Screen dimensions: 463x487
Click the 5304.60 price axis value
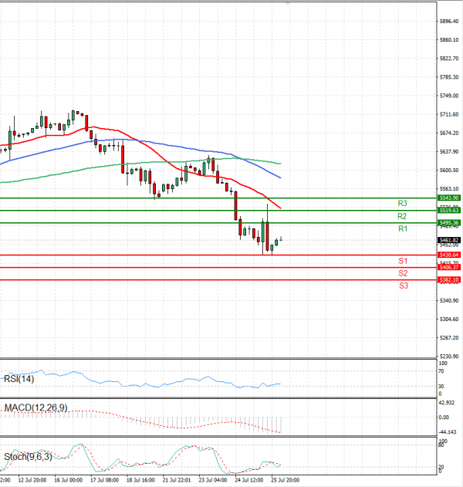[x=449, y=320]
